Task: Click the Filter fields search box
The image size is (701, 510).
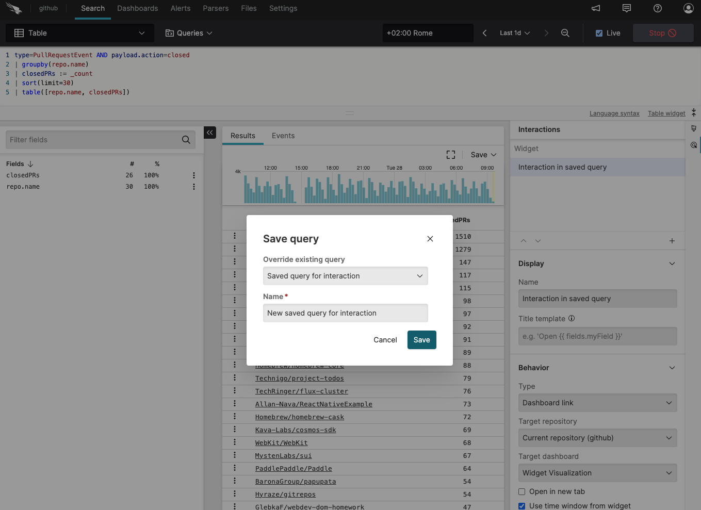Action: 93,139
